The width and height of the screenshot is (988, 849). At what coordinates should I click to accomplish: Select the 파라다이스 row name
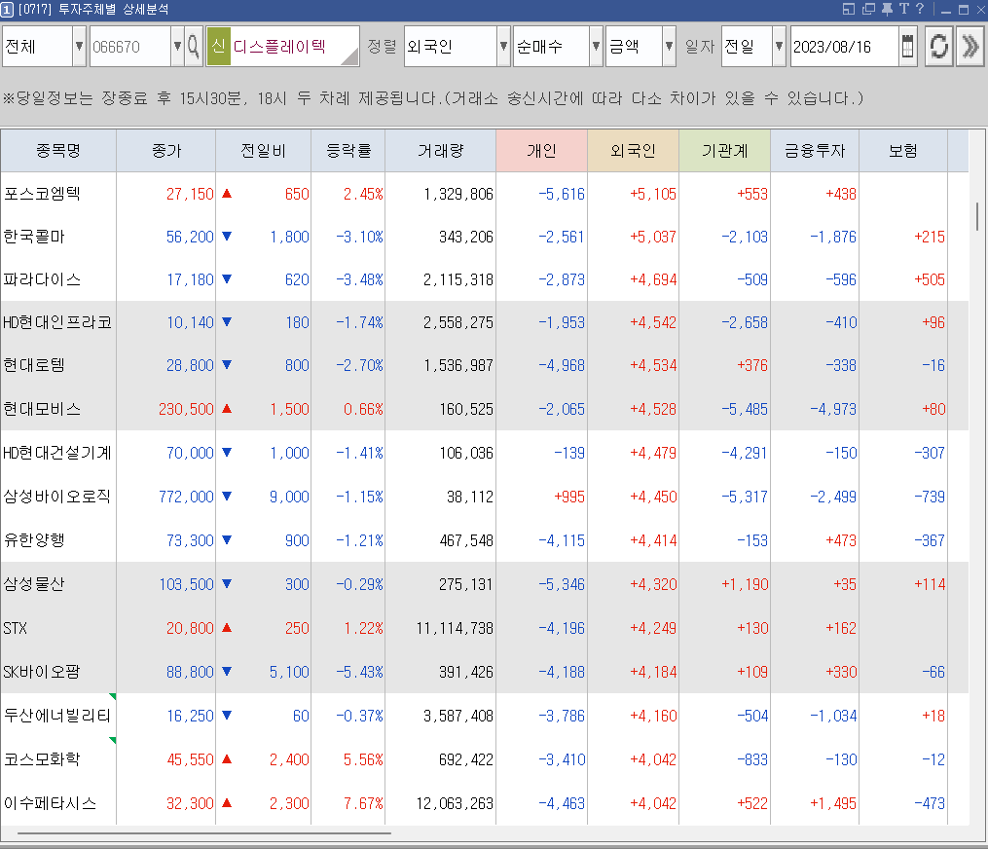tap(42, 279)
